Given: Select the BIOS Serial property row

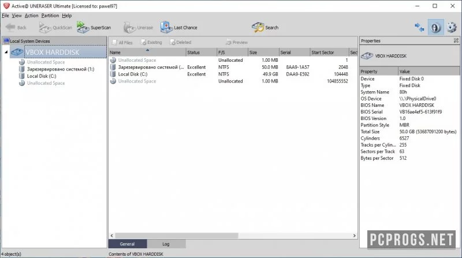Looking at the screenshot, I should (x=409, y=112).
